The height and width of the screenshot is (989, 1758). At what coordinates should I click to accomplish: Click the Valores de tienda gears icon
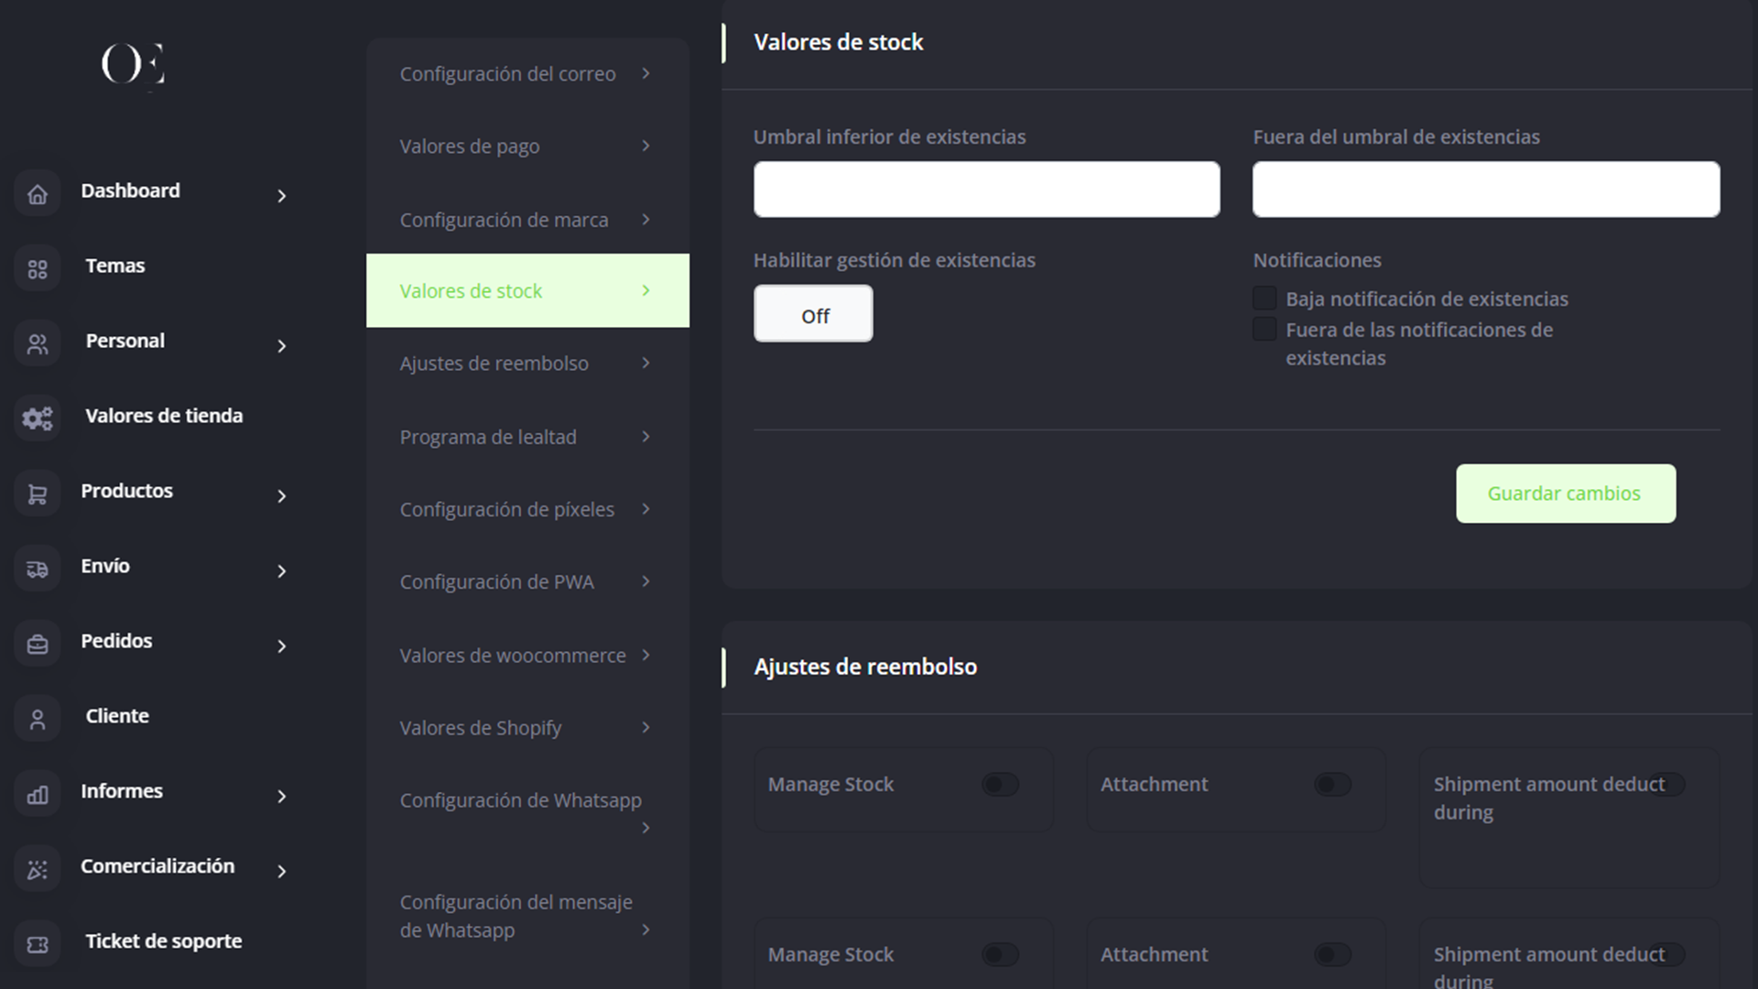tap(38, 419)
